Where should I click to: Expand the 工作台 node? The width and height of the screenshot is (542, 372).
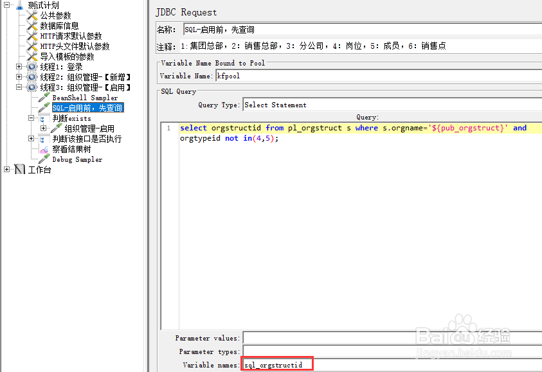6,169
